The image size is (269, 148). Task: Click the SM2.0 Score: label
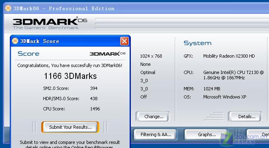pyautogui.click(x=56, y=88)
